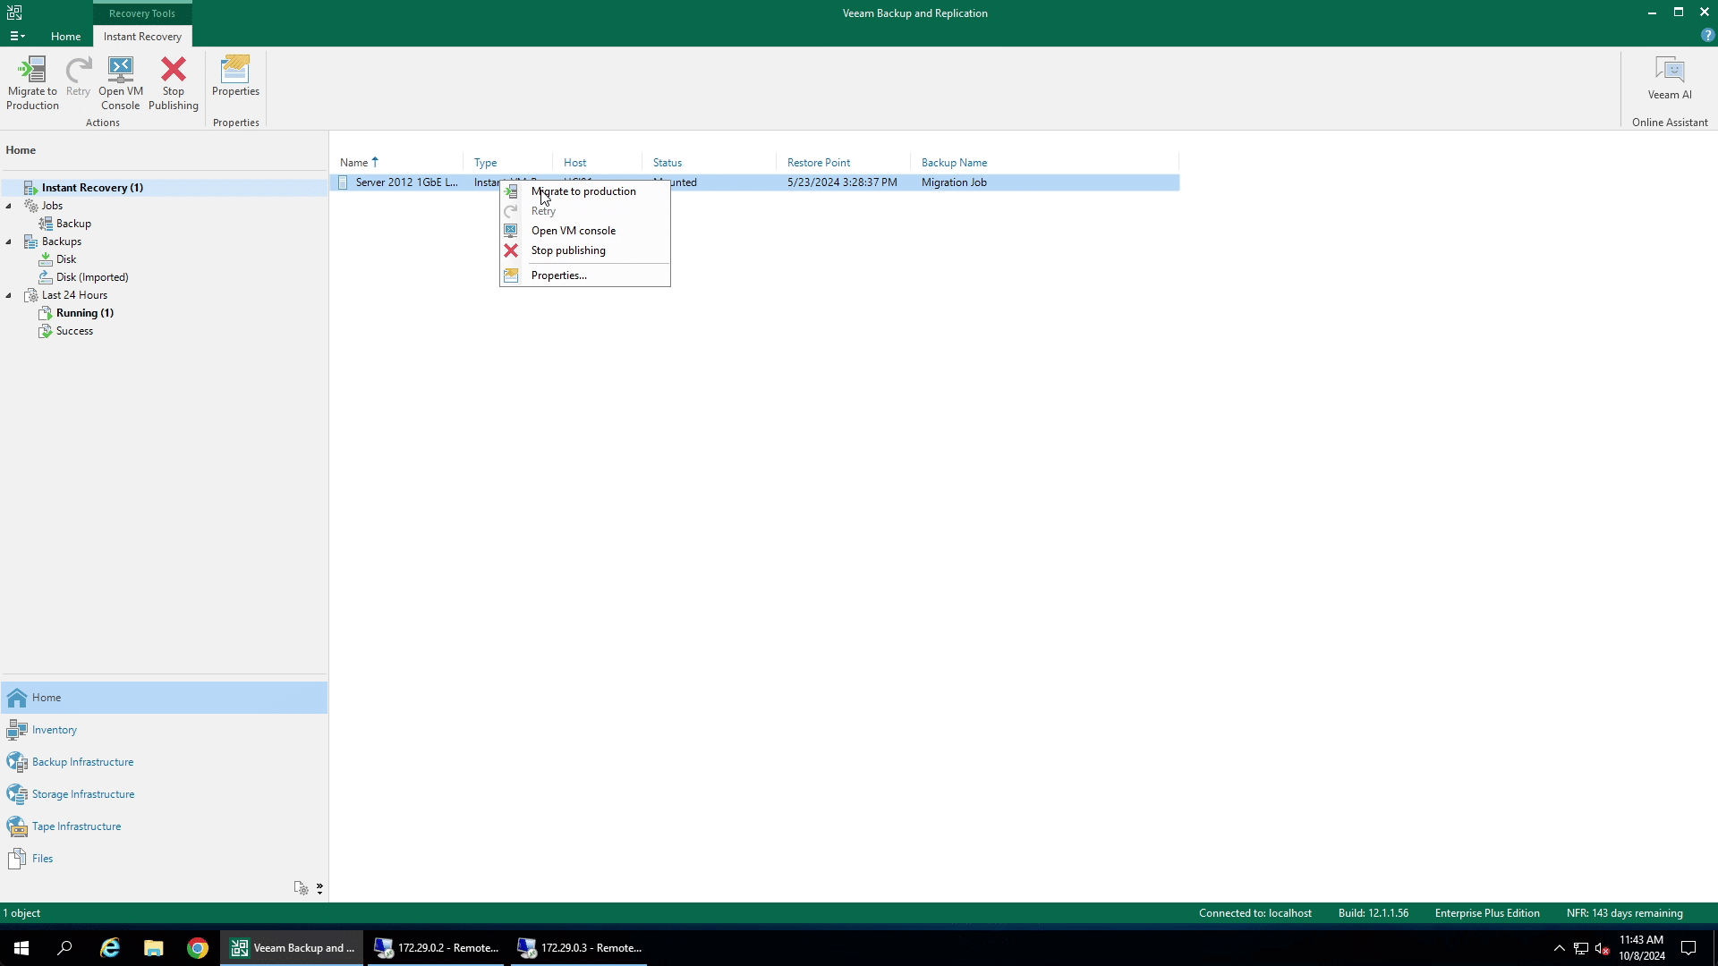The image size is (1718, 966).
Task: Open the Home view in navigation pane
Action: (165, 698)
